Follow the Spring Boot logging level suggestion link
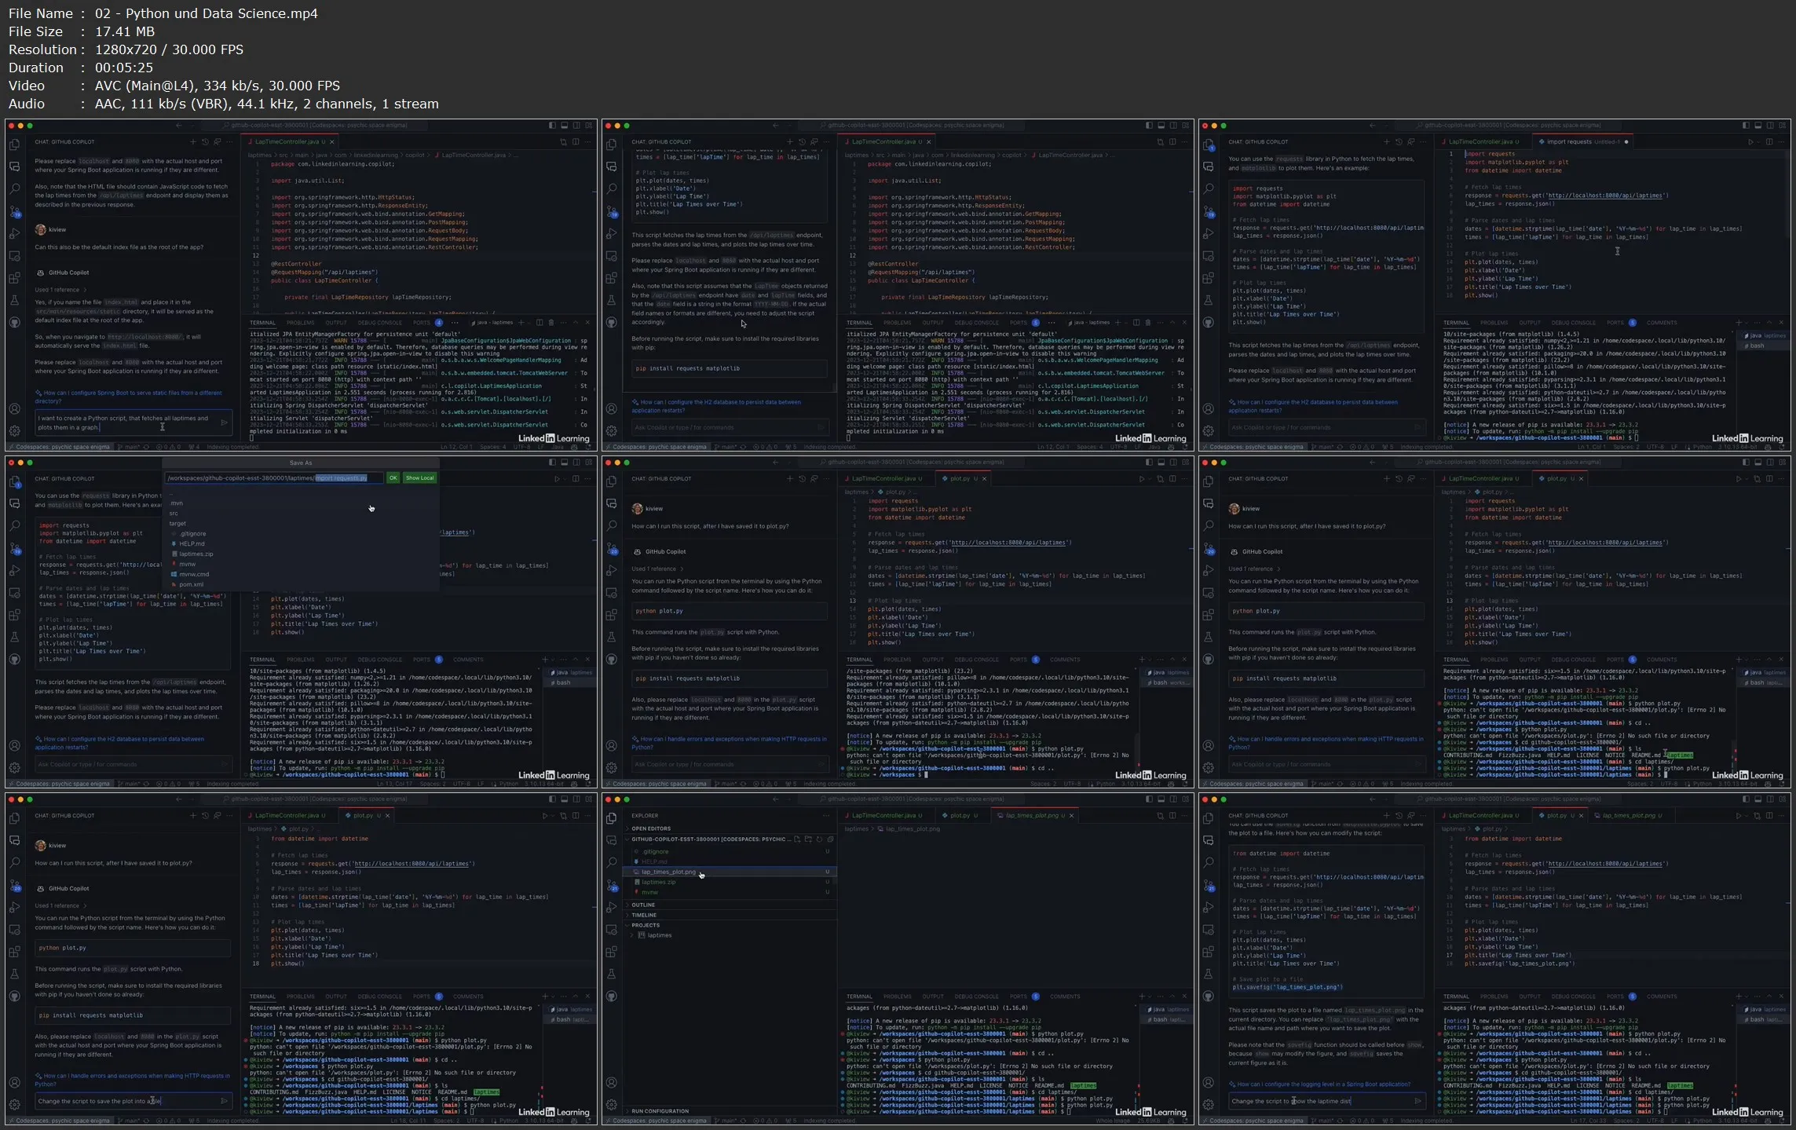Screen dimensions: 1796x1130 tap(1319, 1084)
